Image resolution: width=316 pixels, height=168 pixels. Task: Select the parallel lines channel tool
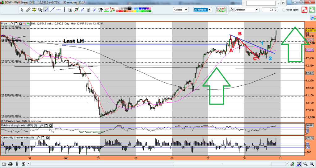pos(94,10)
